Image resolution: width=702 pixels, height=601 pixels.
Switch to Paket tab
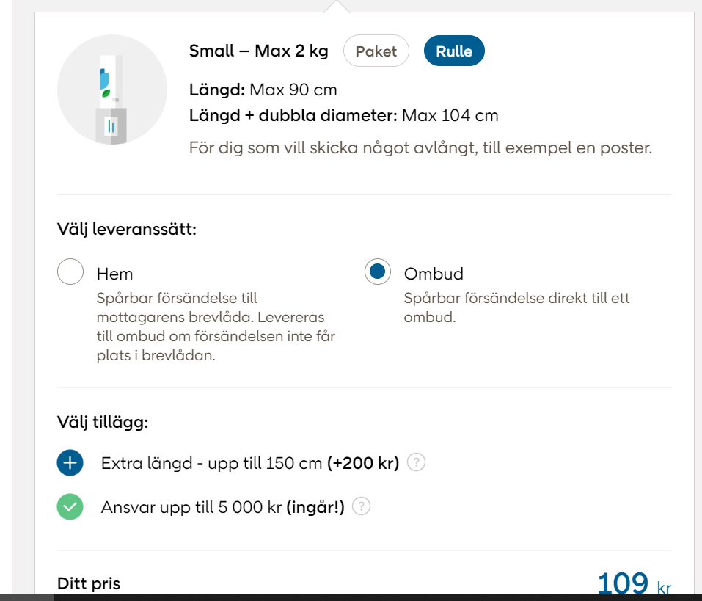tap(376, 51)
